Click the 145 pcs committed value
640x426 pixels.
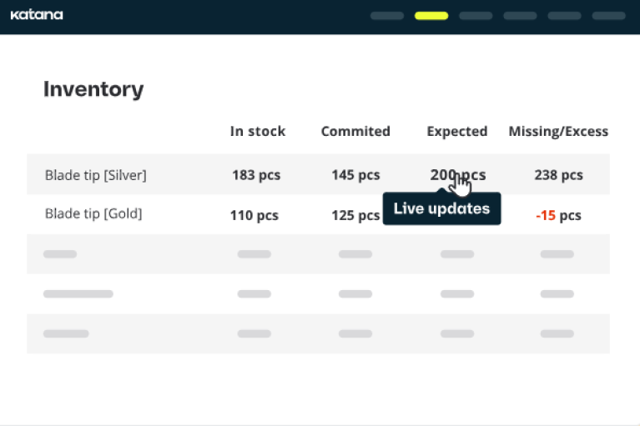click(x=355, y=175)
